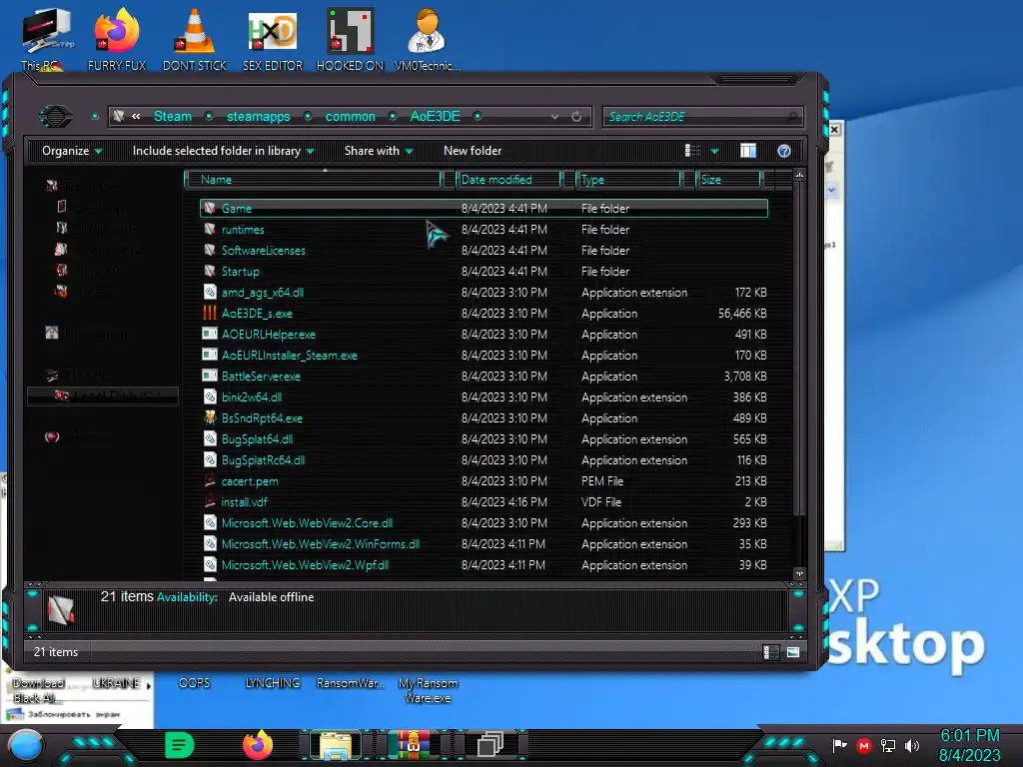The height and width of the screenshot is (767, 1023).
Task: Click the file list scrollbar down arrow
Action: tap(799, 574)
